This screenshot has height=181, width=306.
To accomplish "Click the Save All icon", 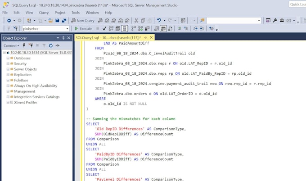I will (x=64, y=21).
